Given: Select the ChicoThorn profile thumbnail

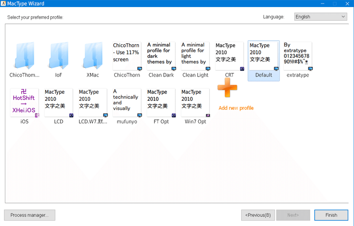Looking at the screenshot, I should 127,56.
